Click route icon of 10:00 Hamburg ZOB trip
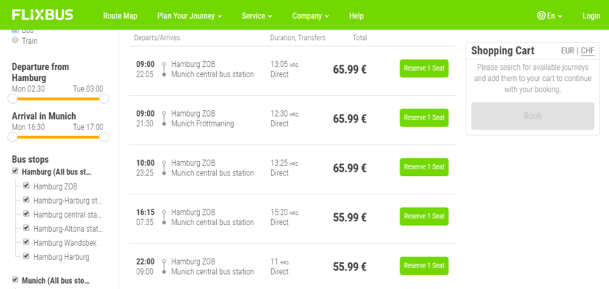This screenshot has width=609, height=289. 164,168
